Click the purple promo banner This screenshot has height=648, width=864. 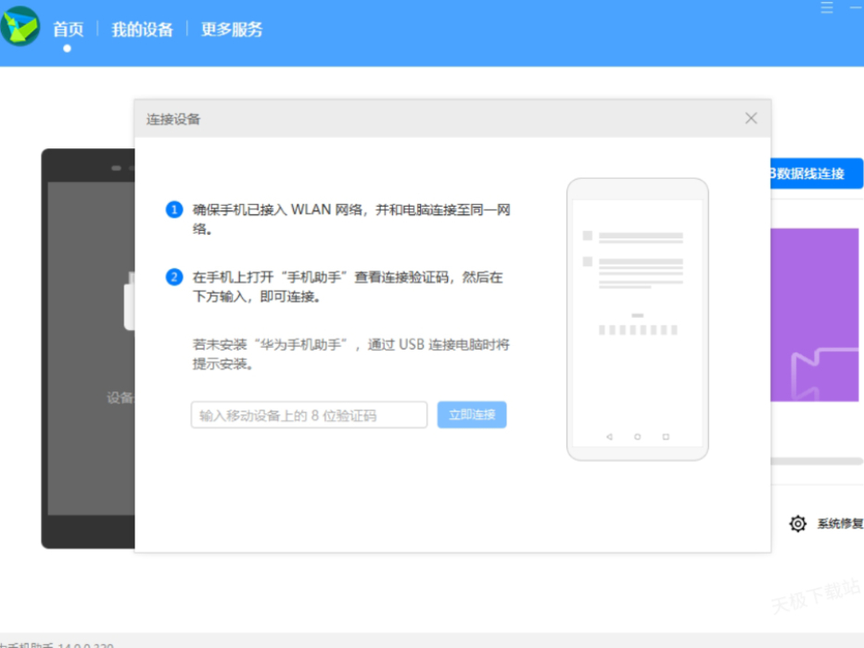pyautogui.click(x=815, y=314)
